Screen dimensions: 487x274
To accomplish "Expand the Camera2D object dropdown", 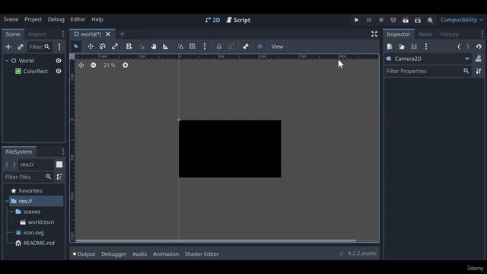I will 428,59.
